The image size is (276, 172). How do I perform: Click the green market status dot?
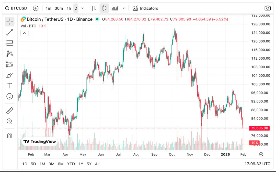click(x=97, y=19)
